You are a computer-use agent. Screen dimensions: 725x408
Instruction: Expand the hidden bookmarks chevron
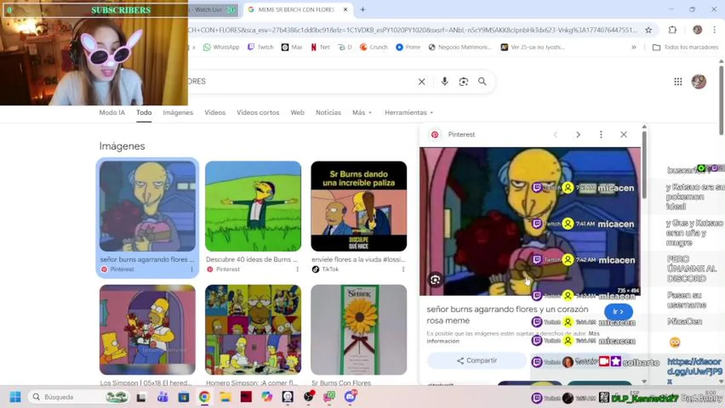point(634,47)
